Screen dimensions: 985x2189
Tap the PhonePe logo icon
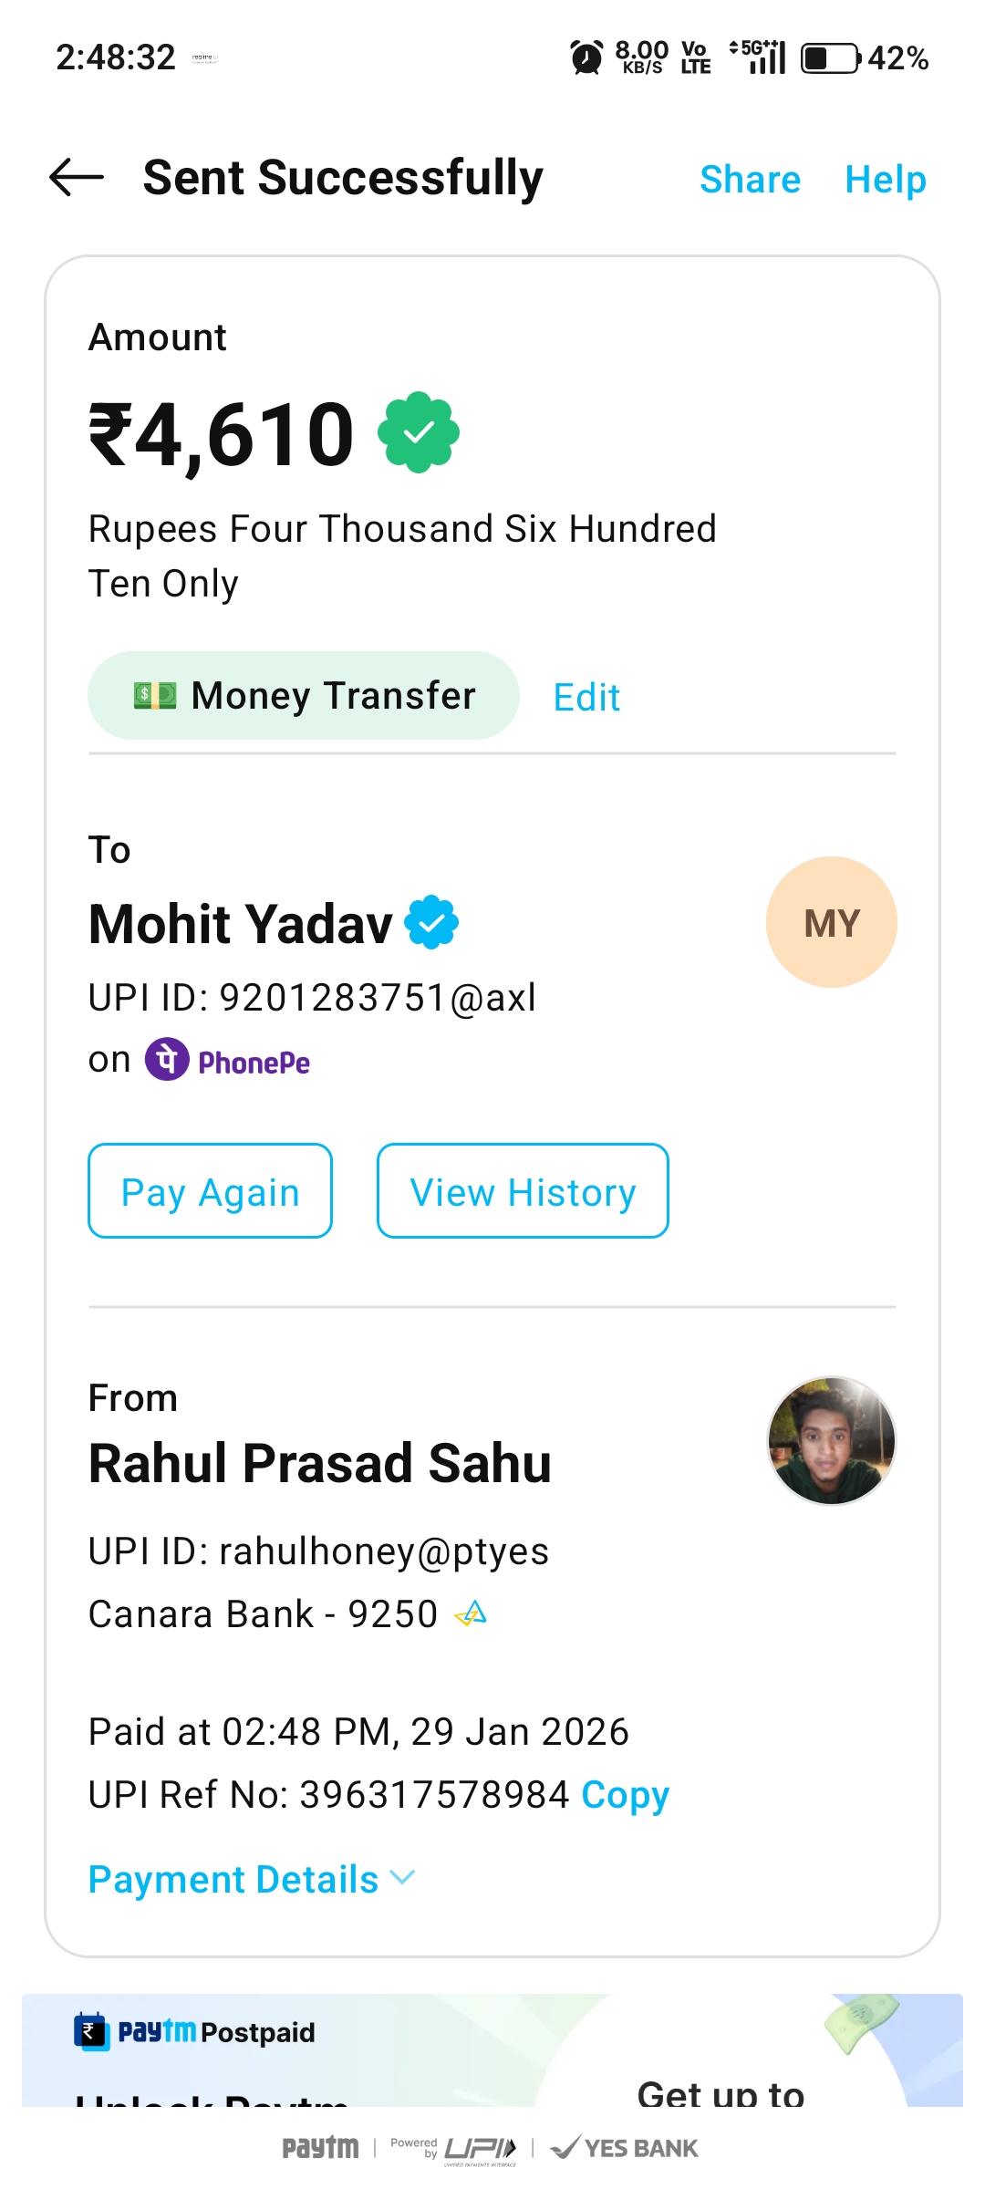[168, 1060]
